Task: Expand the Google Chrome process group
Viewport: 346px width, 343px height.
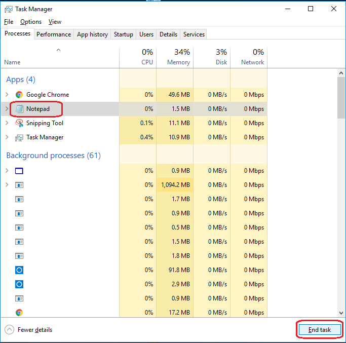Action: 7,95
